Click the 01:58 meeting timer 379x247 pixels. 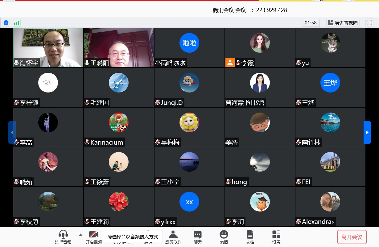[311, 23]
